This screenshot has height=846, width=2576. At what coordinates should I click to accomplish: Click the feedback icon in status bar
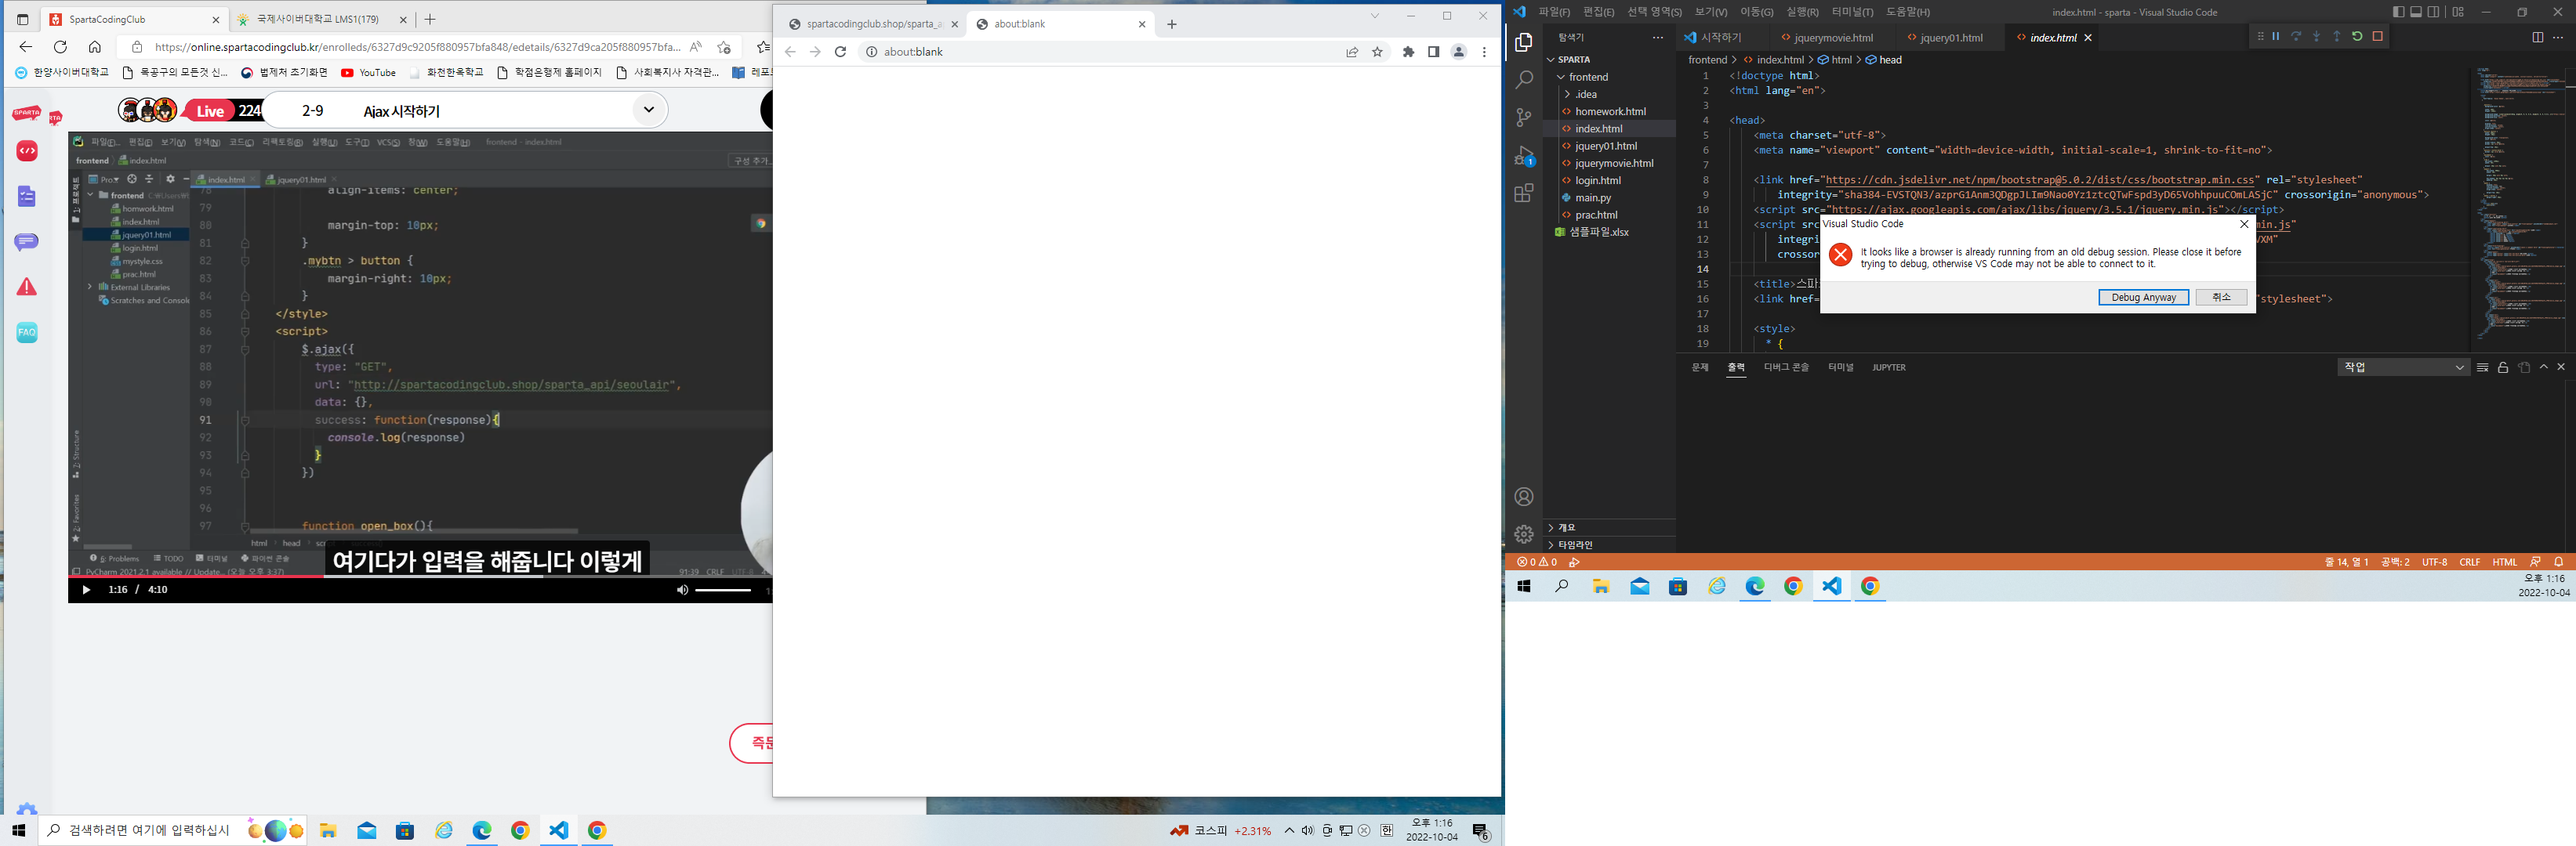(x=2535, y=562)
